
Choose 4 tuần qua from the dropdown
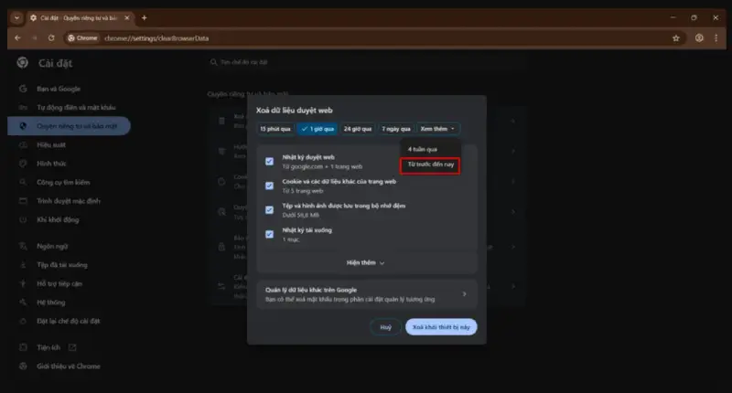pos(430,149)
